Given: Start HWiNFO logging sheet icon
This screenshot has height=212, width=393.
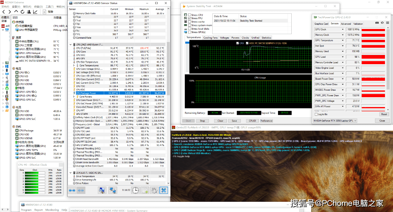Looking at the screenshot, I should (145, 190).
